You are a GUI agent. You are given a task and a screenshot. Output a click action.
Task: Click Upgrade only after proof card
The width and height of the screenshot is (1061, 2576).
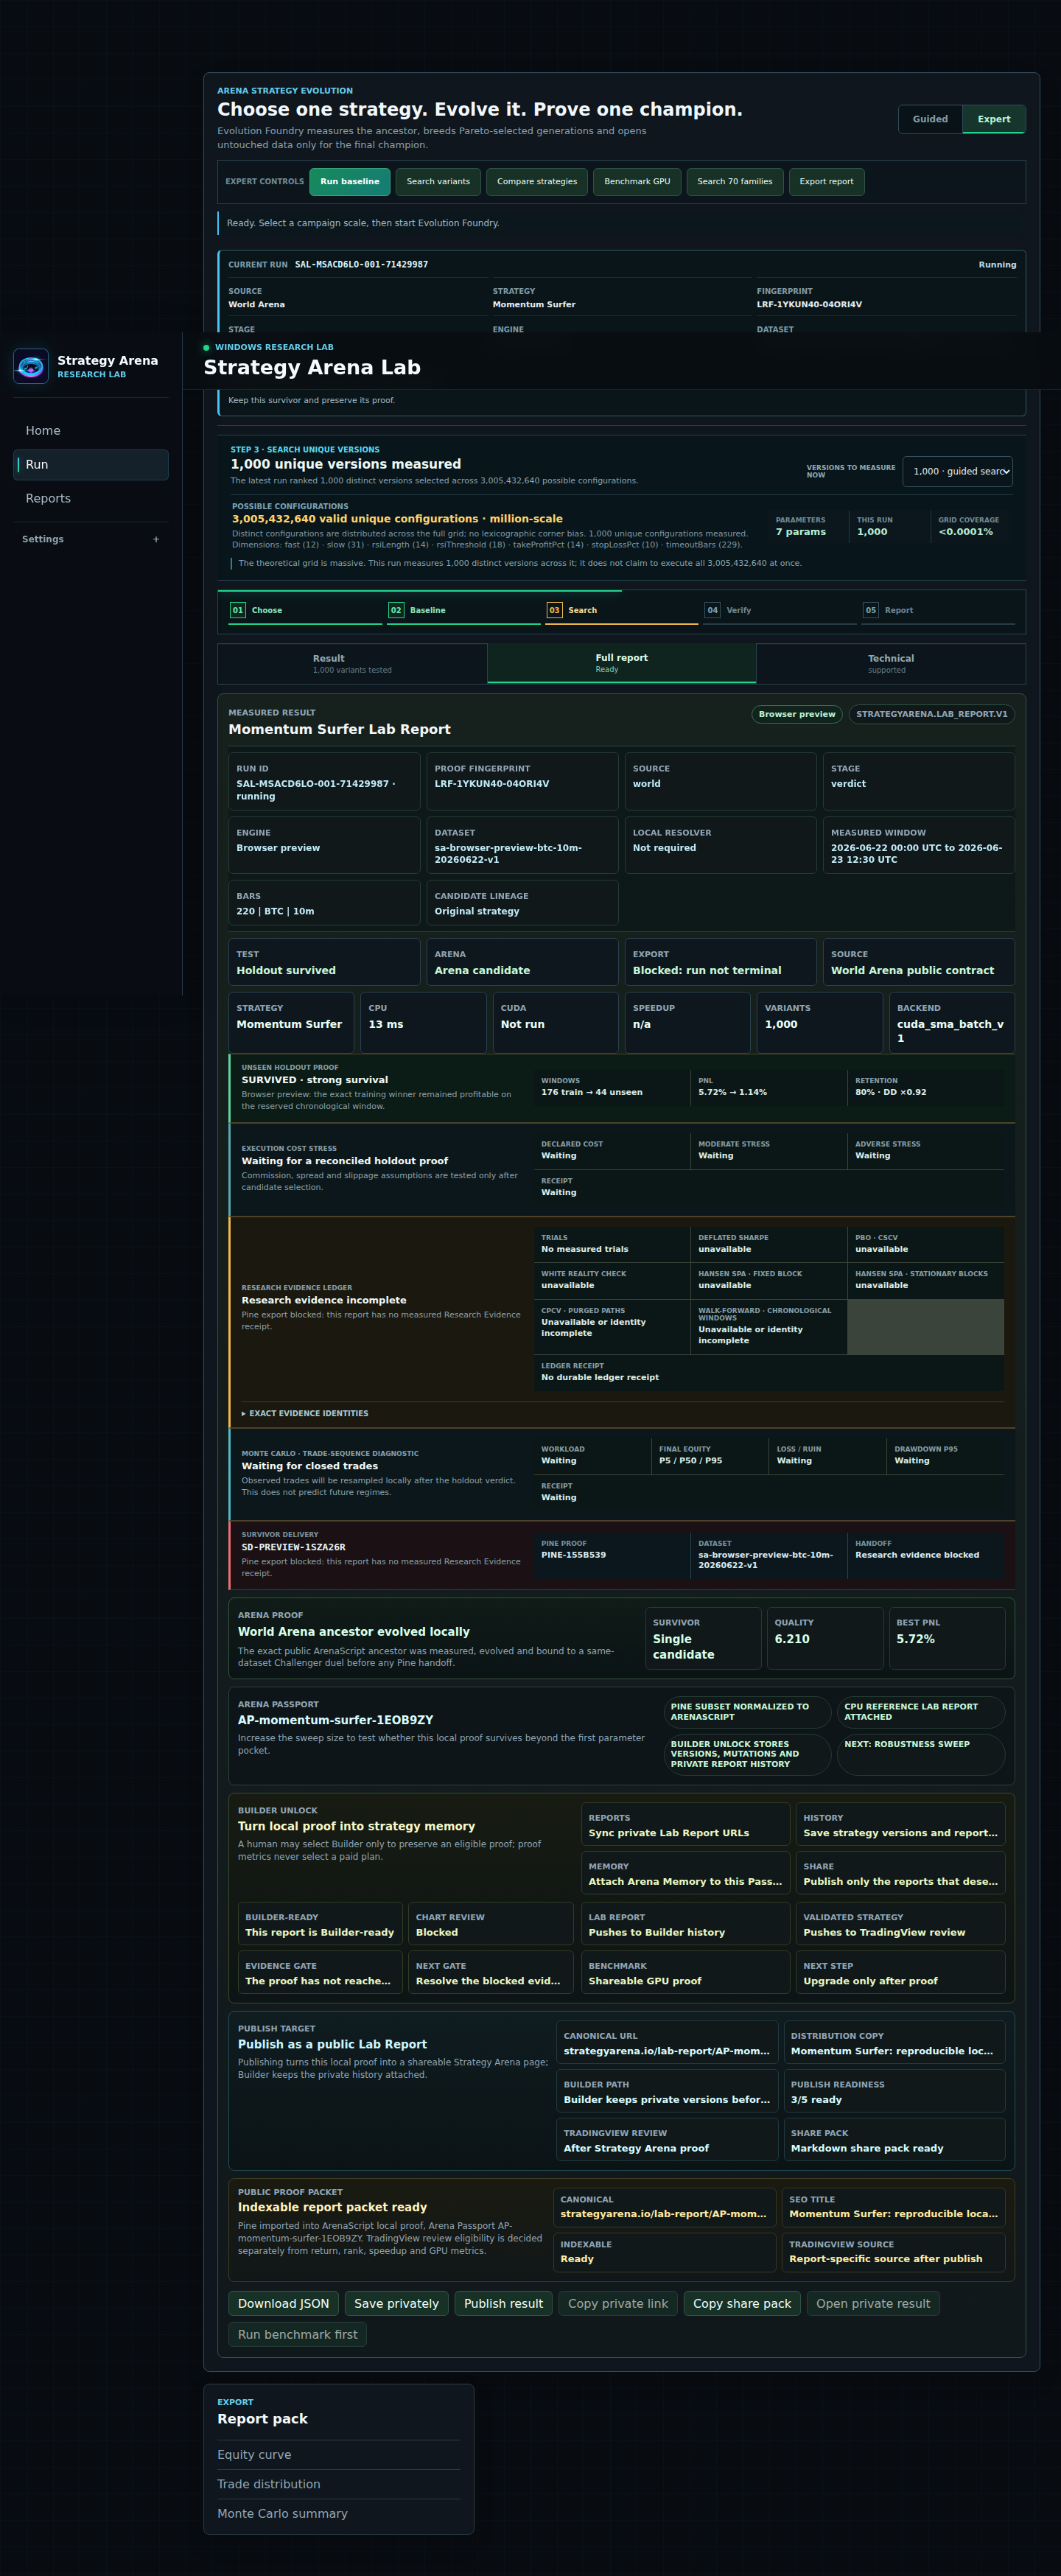pyautogui.click(x=901, y=1973)
